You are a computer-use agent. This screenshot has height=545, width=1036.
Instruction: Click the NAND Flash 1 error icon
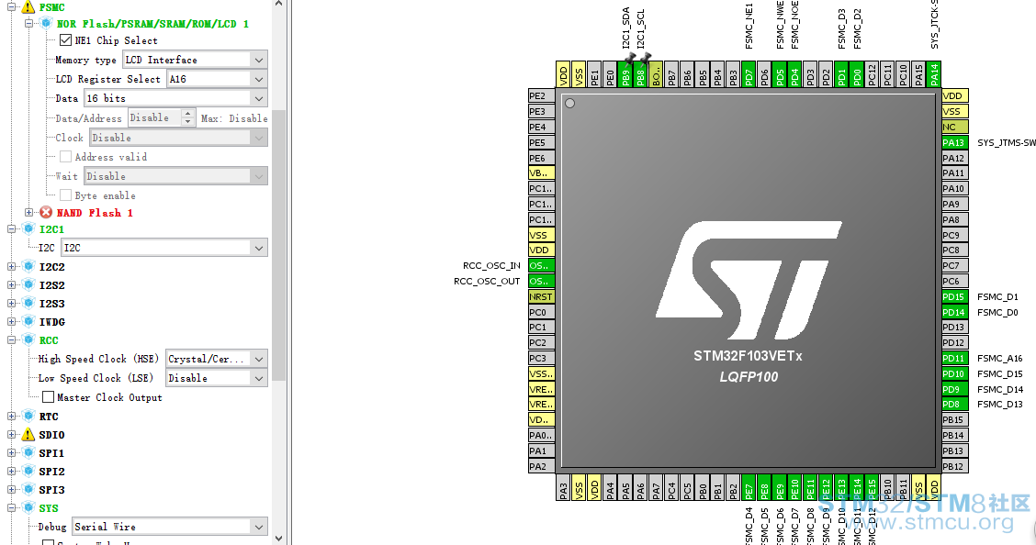click(x=46, y=213)
